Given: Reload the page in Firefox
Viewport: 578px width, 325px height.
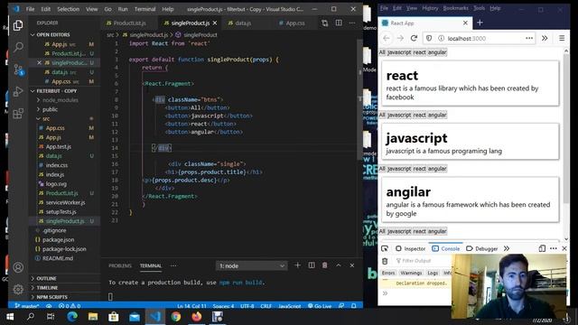Looking at the screenshot, I should coord(414,38).
